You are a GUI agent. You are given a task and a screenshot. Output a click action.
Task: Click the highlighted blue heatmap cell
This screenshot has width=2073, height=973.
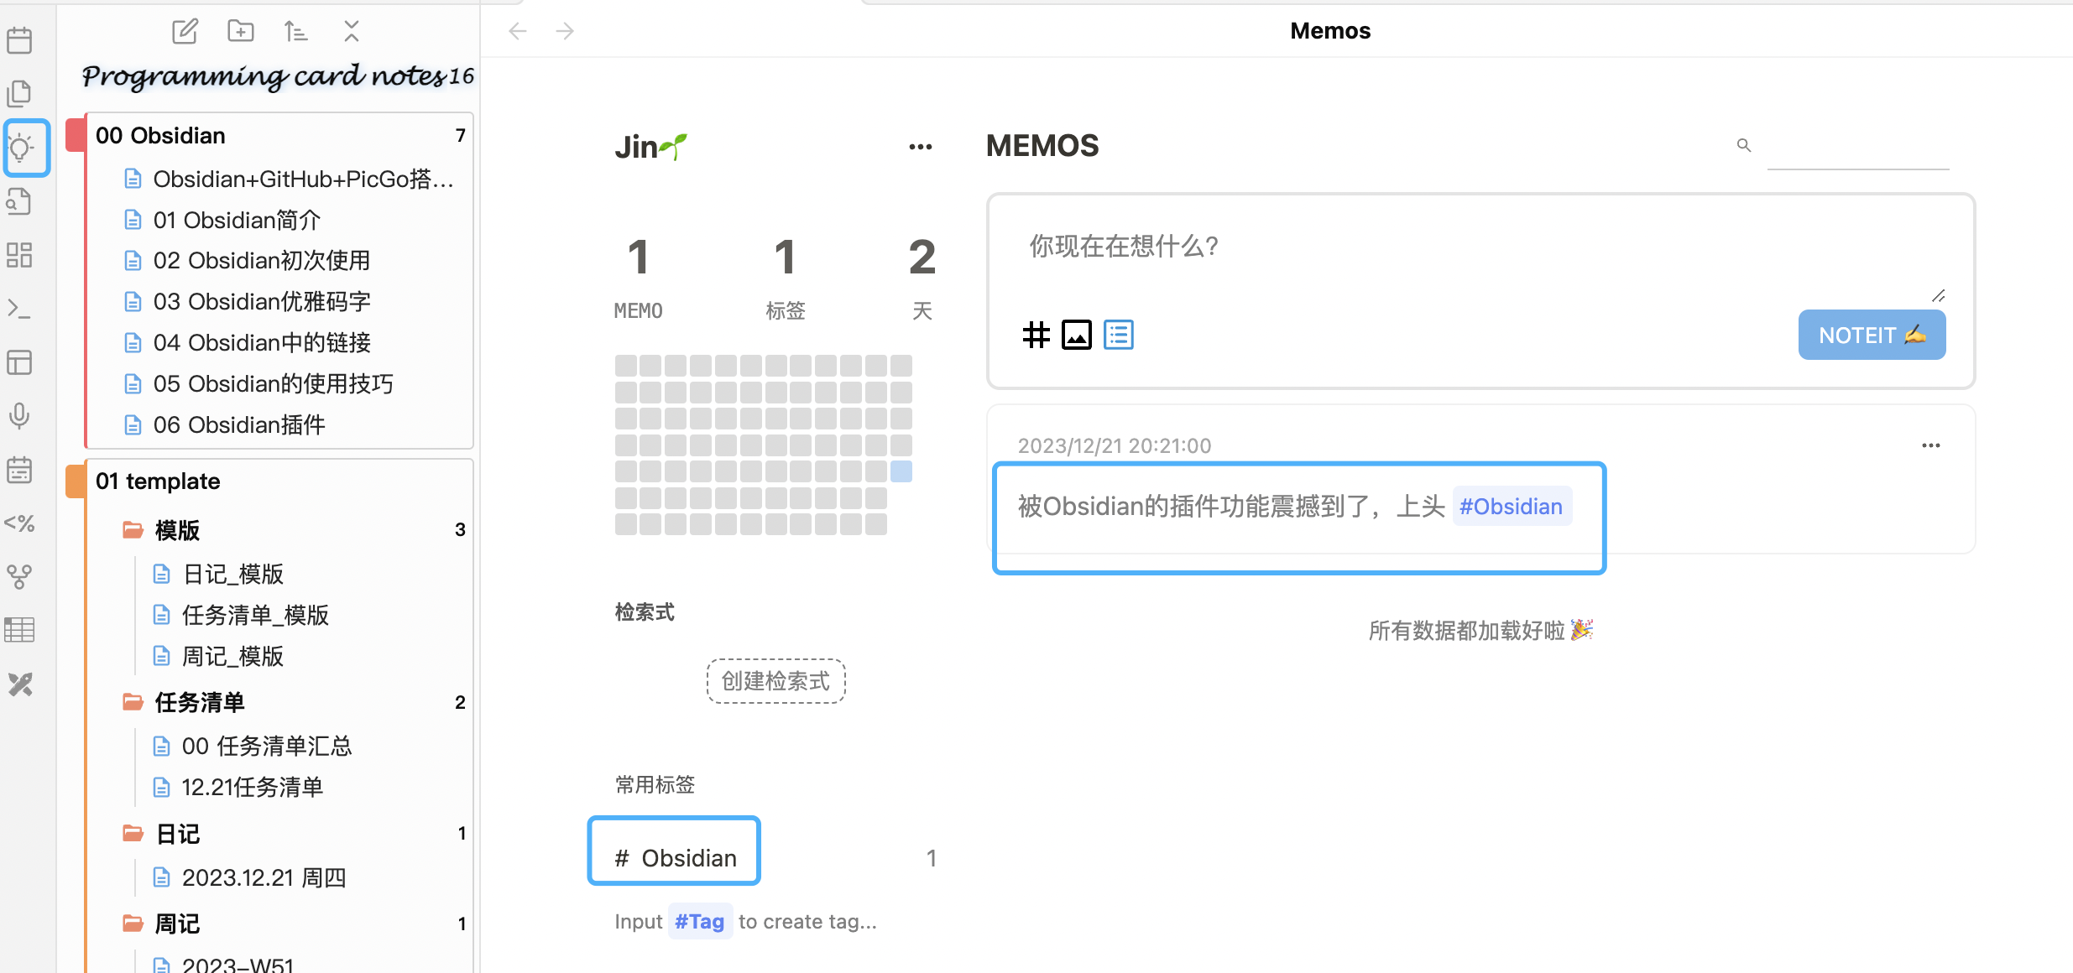tap(901, 471)
